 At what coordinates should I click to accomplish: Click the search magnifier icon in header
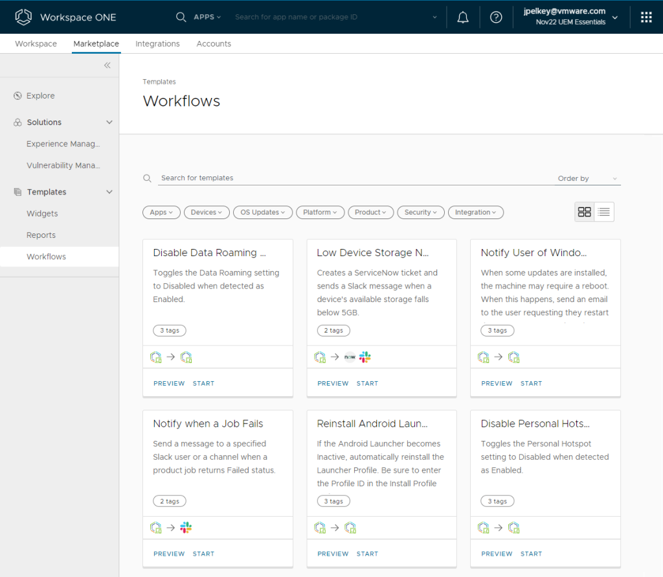pyautogui.click(x=181, y=17)
